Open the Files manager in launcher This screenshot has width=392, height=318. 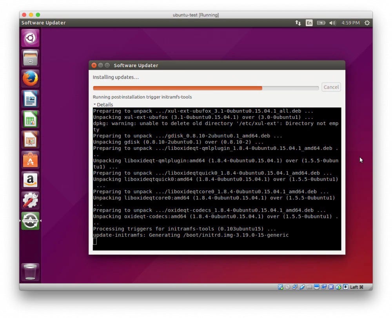point(30,58)
